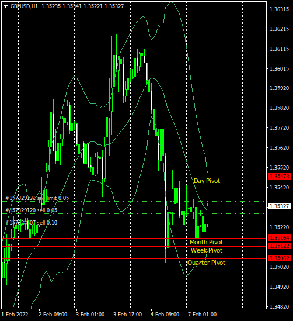Select the #157329131 sell limit 0.05 order label
The width and height of the screenshot is (293, 321).
click(x=37, y=198)
